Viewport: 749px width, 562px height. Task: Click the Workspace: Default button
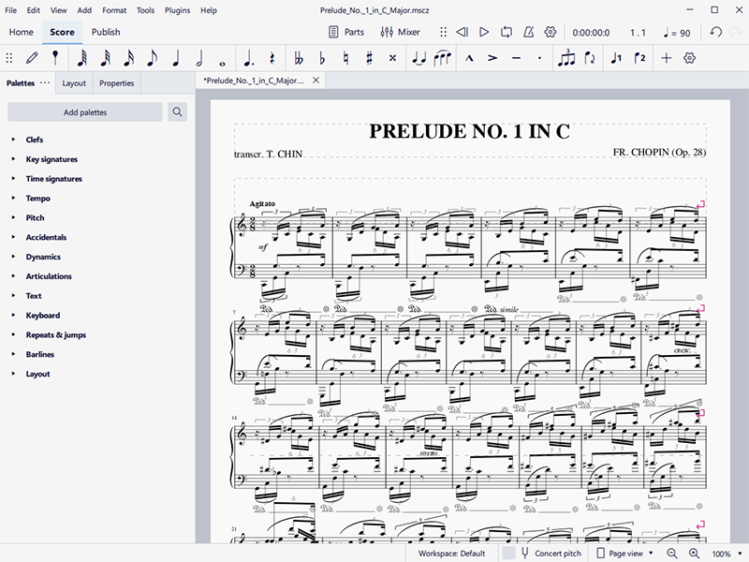click(451, 554)
